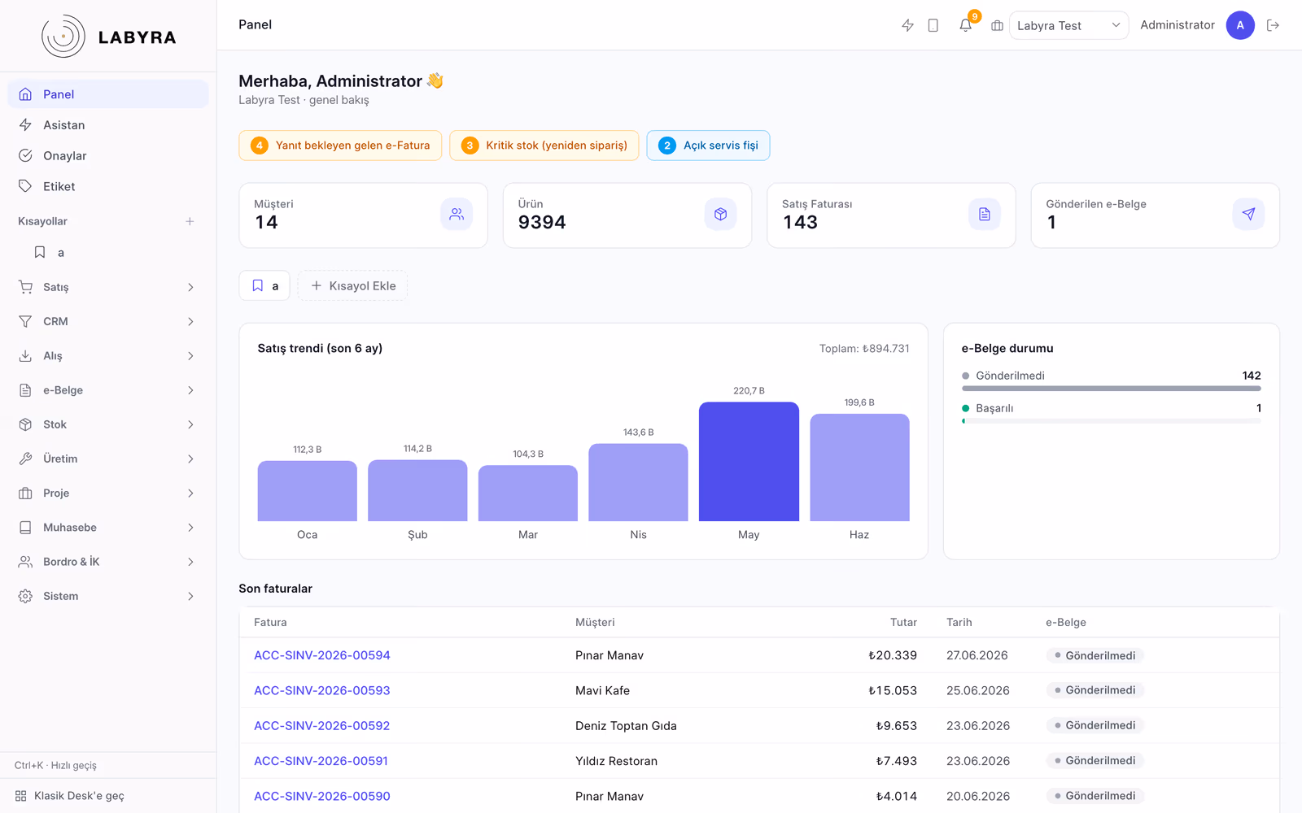This screenshot has width=1302, height=813.
Task: Click the Gönderilmedi progress bar
Action: pyautogui.click(x=1112, y=389)
